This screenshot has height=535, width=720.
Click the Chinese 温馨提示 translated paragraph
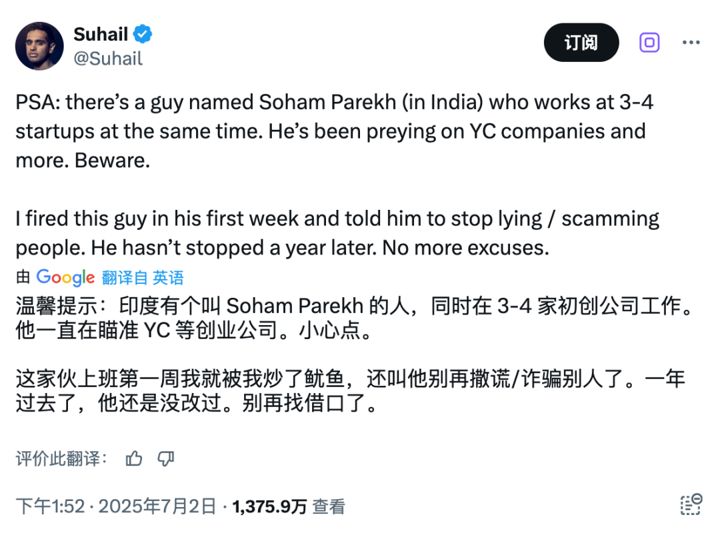[353, 318]
